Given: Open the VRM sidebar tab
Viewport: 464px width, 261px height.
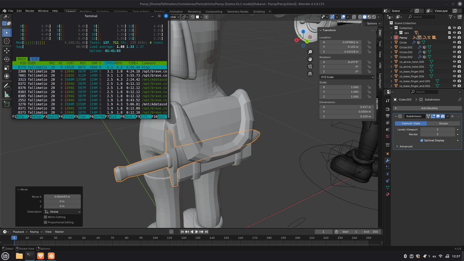Looking at the screenshot, I should click(380, 65).
